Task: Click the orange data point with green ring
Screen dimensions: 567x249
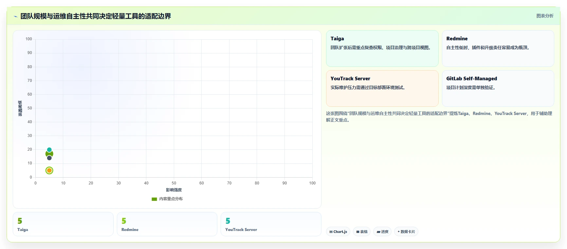Action: (49, 170)
